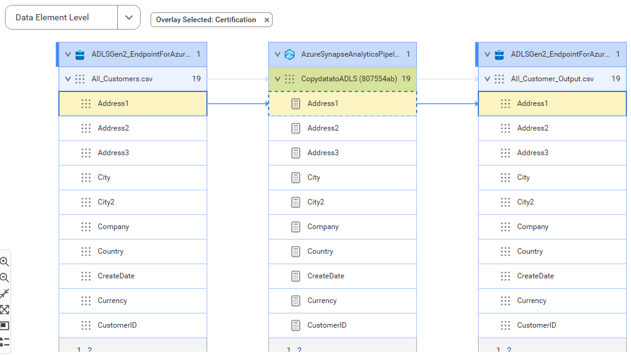This screenshot has height=356, width=631.
Task: Click the Country calculator icon in CopydatatoADLS
Action: pyautogui.click(x=296, y=251)
